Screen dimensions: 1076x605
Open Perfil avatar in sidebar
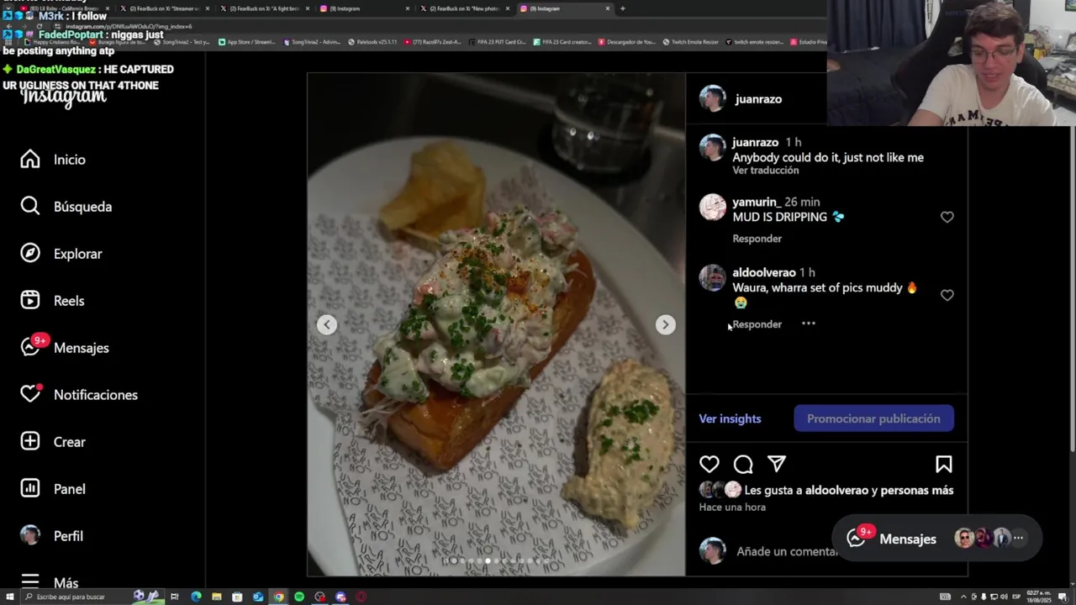point(30,535)
